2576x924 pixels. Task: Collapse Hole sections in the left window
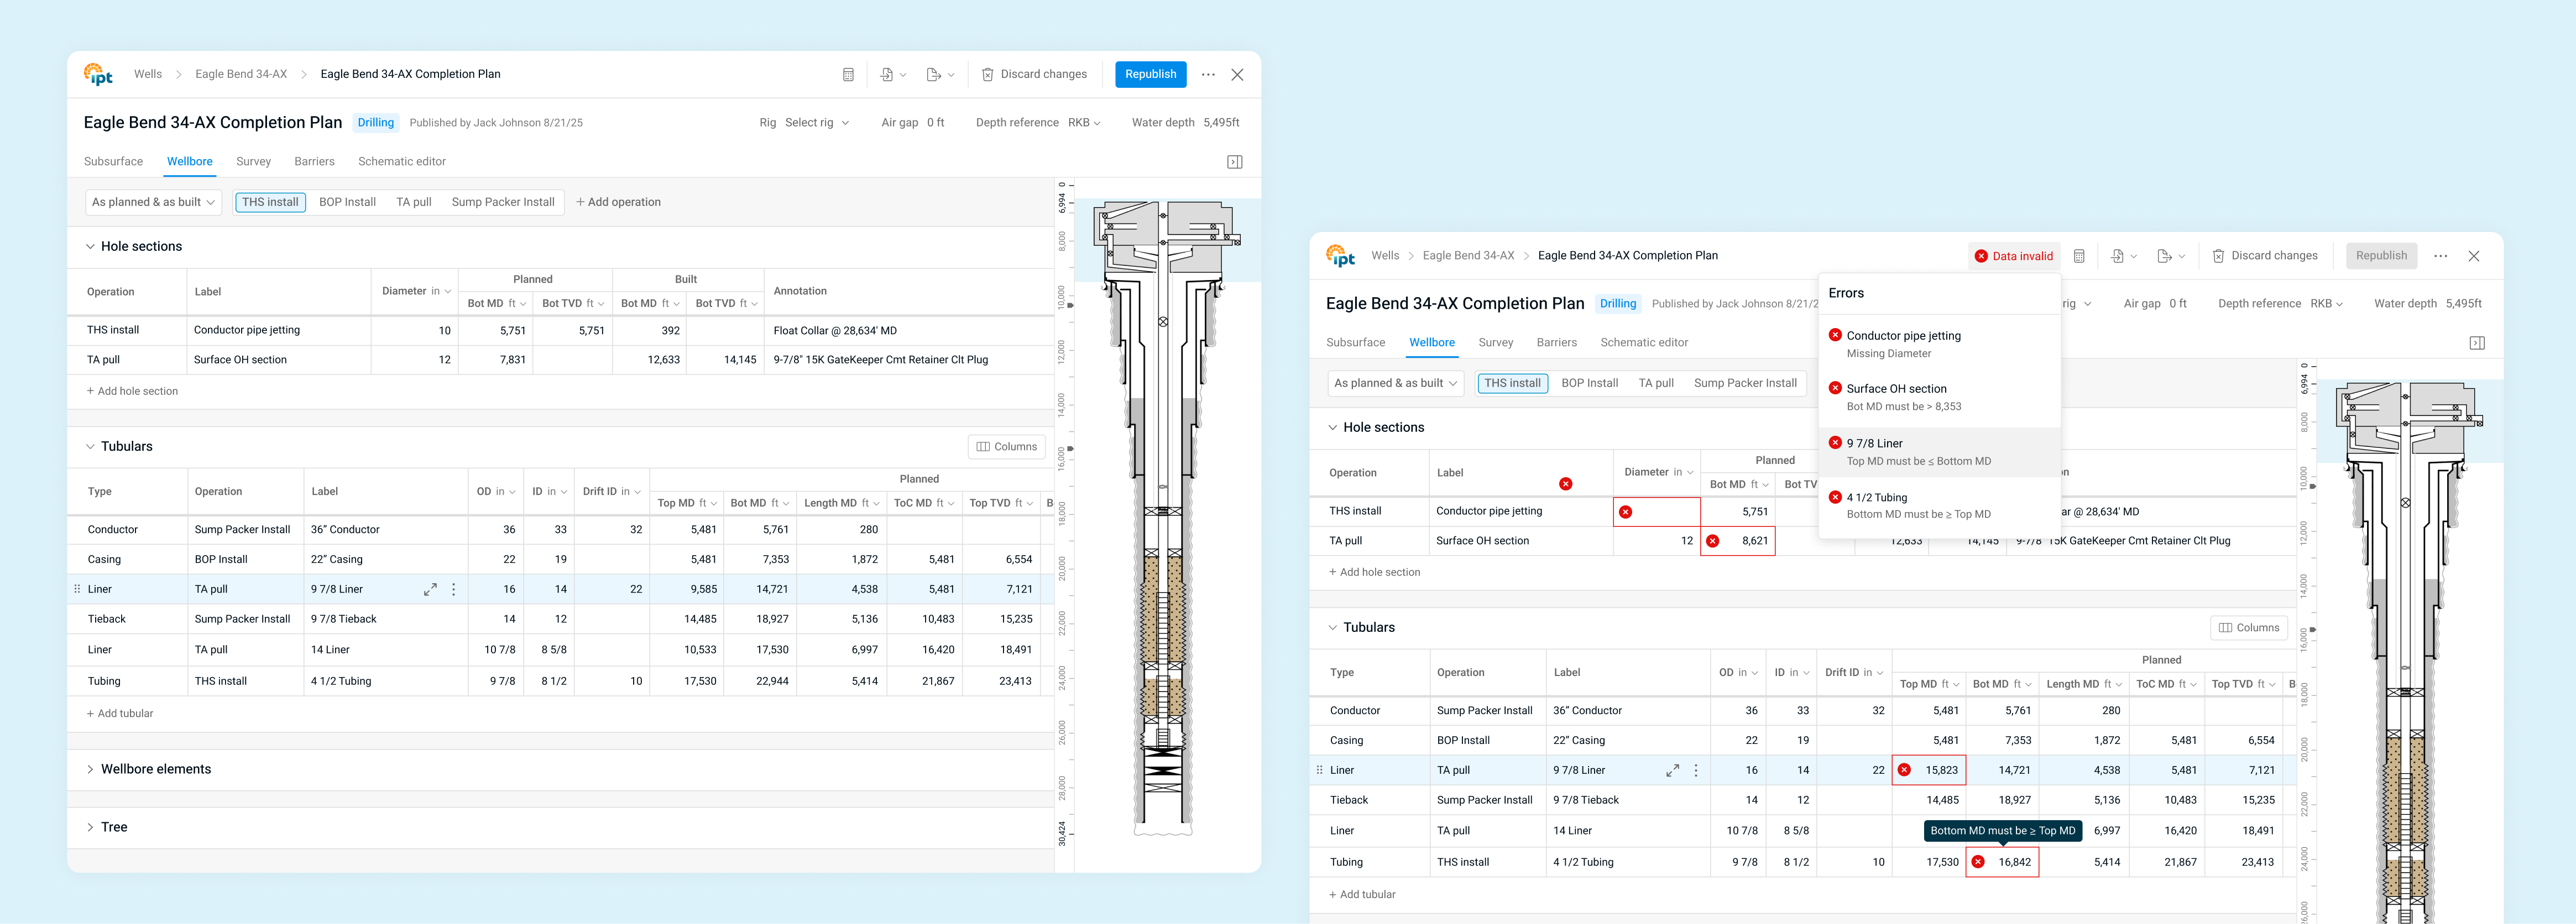click(x=90, y=247)
